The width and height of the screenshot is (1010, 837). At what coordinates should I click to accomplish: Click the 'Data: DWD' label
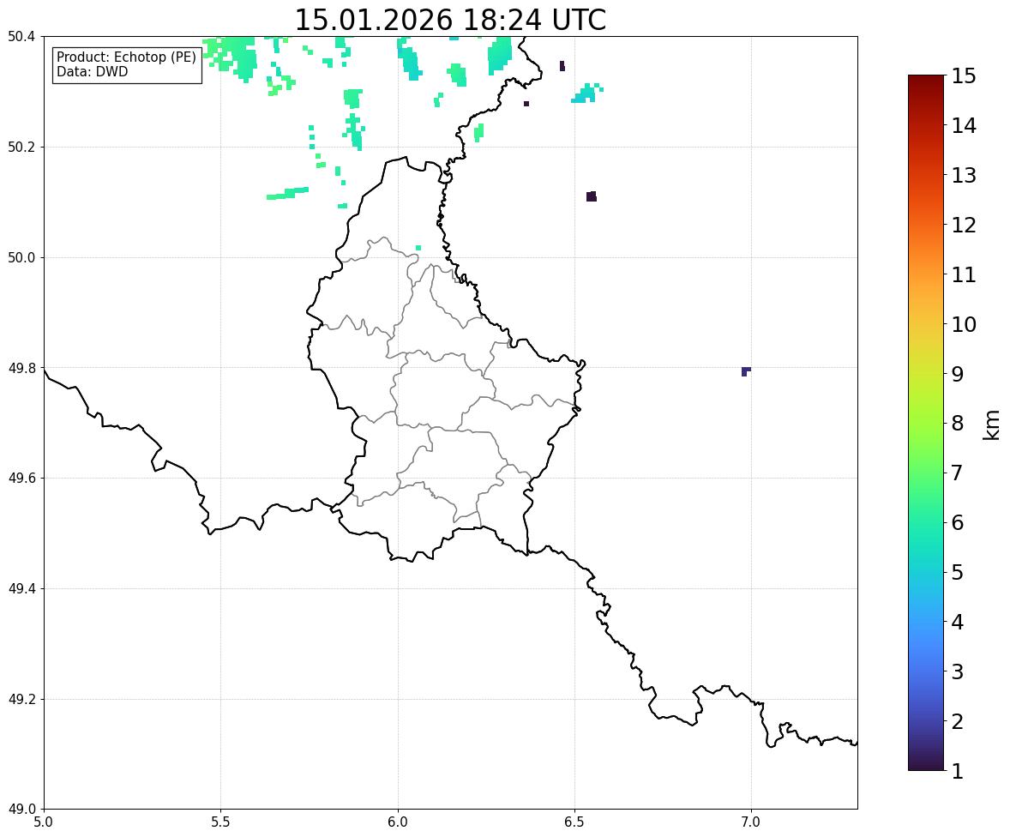click(92, 71)
